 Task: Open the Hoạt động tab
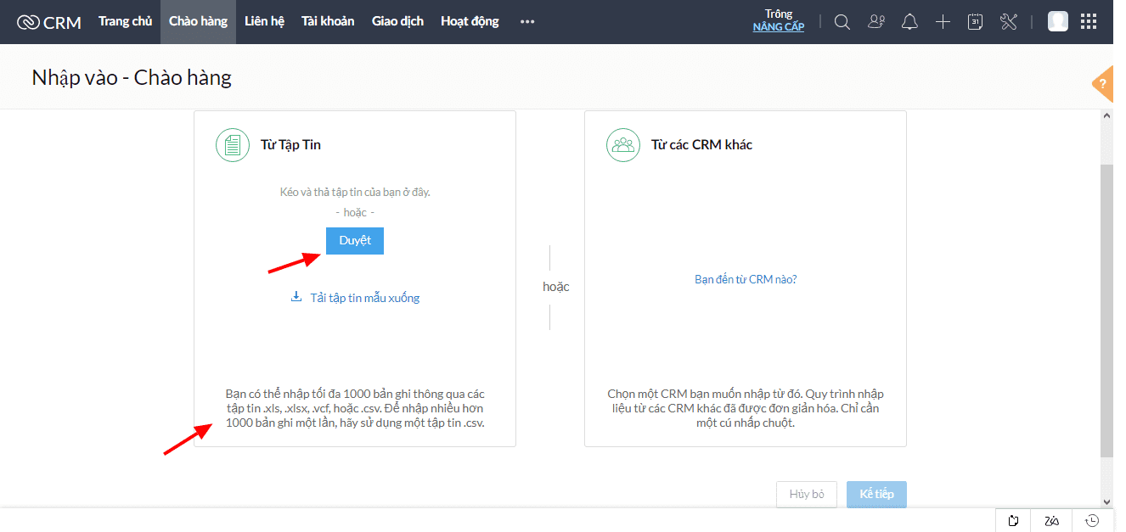pyautogui.click(x=470, y=21)
